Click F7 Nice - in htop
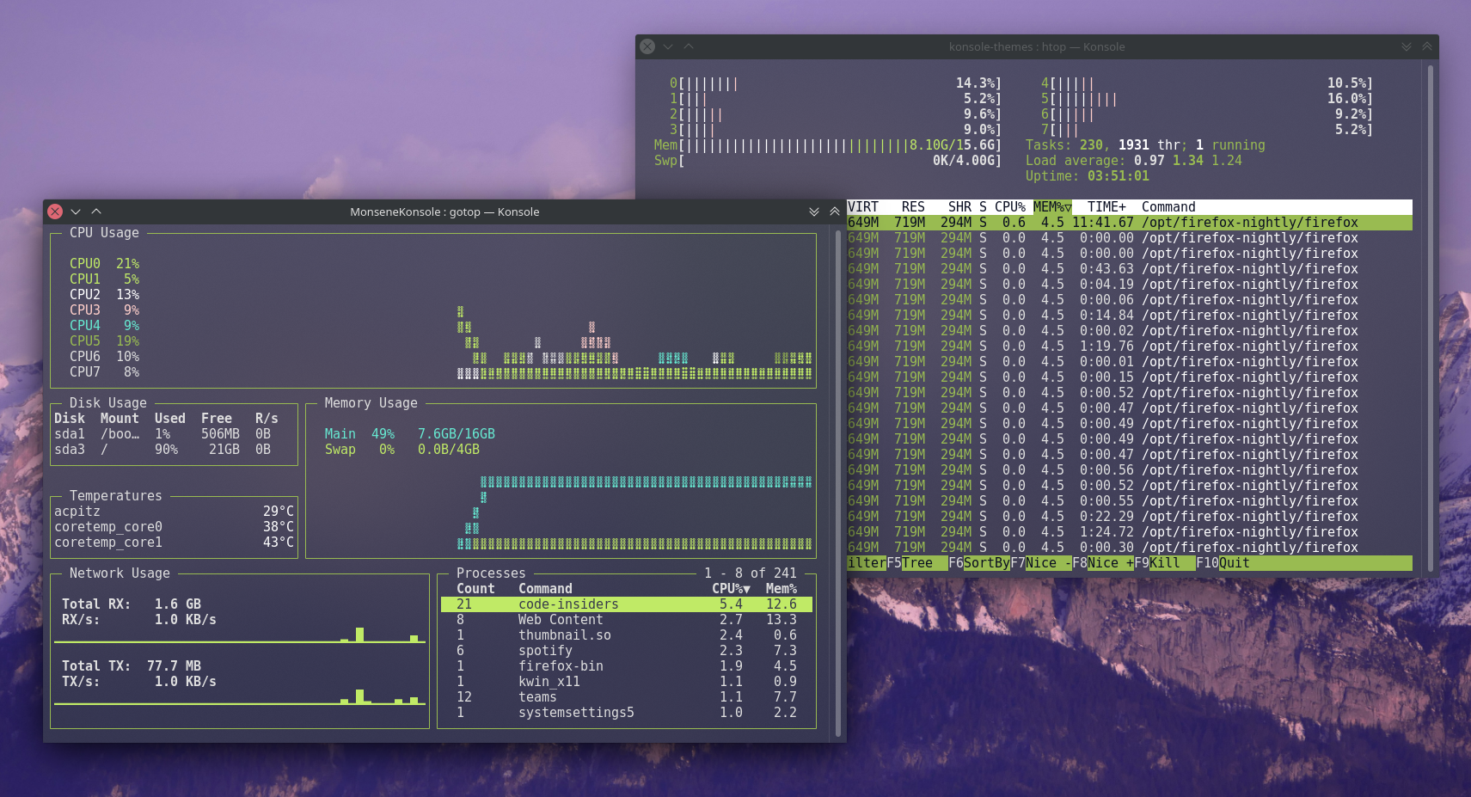This screenshot has height=797, width=1471. [x=1041, y=563]
